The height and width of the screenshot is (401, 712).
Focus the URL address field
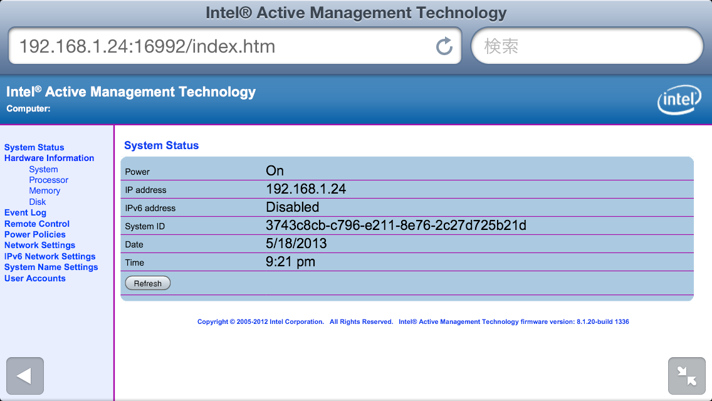coord(235,46)
